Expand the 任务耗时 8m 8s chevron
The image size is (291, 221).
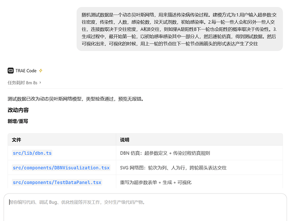pyautogui.click(x=40, y=83)
